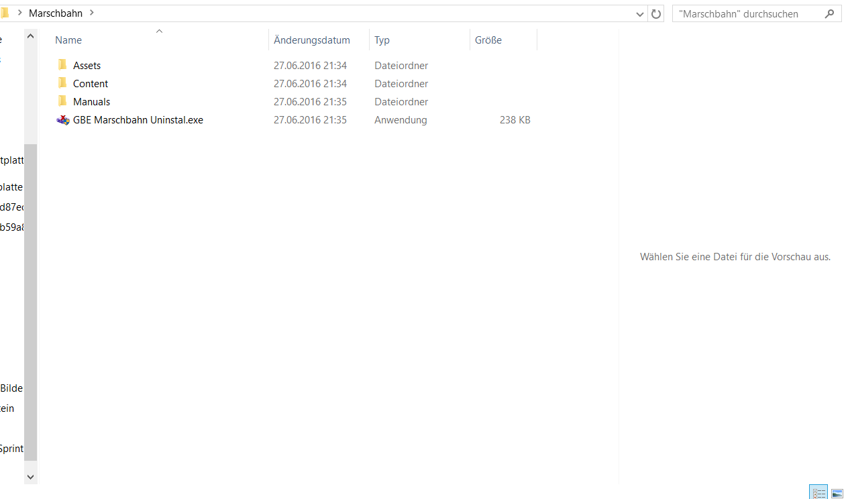Select the Content folder name

pyautogui.click(x=91, y=83)
